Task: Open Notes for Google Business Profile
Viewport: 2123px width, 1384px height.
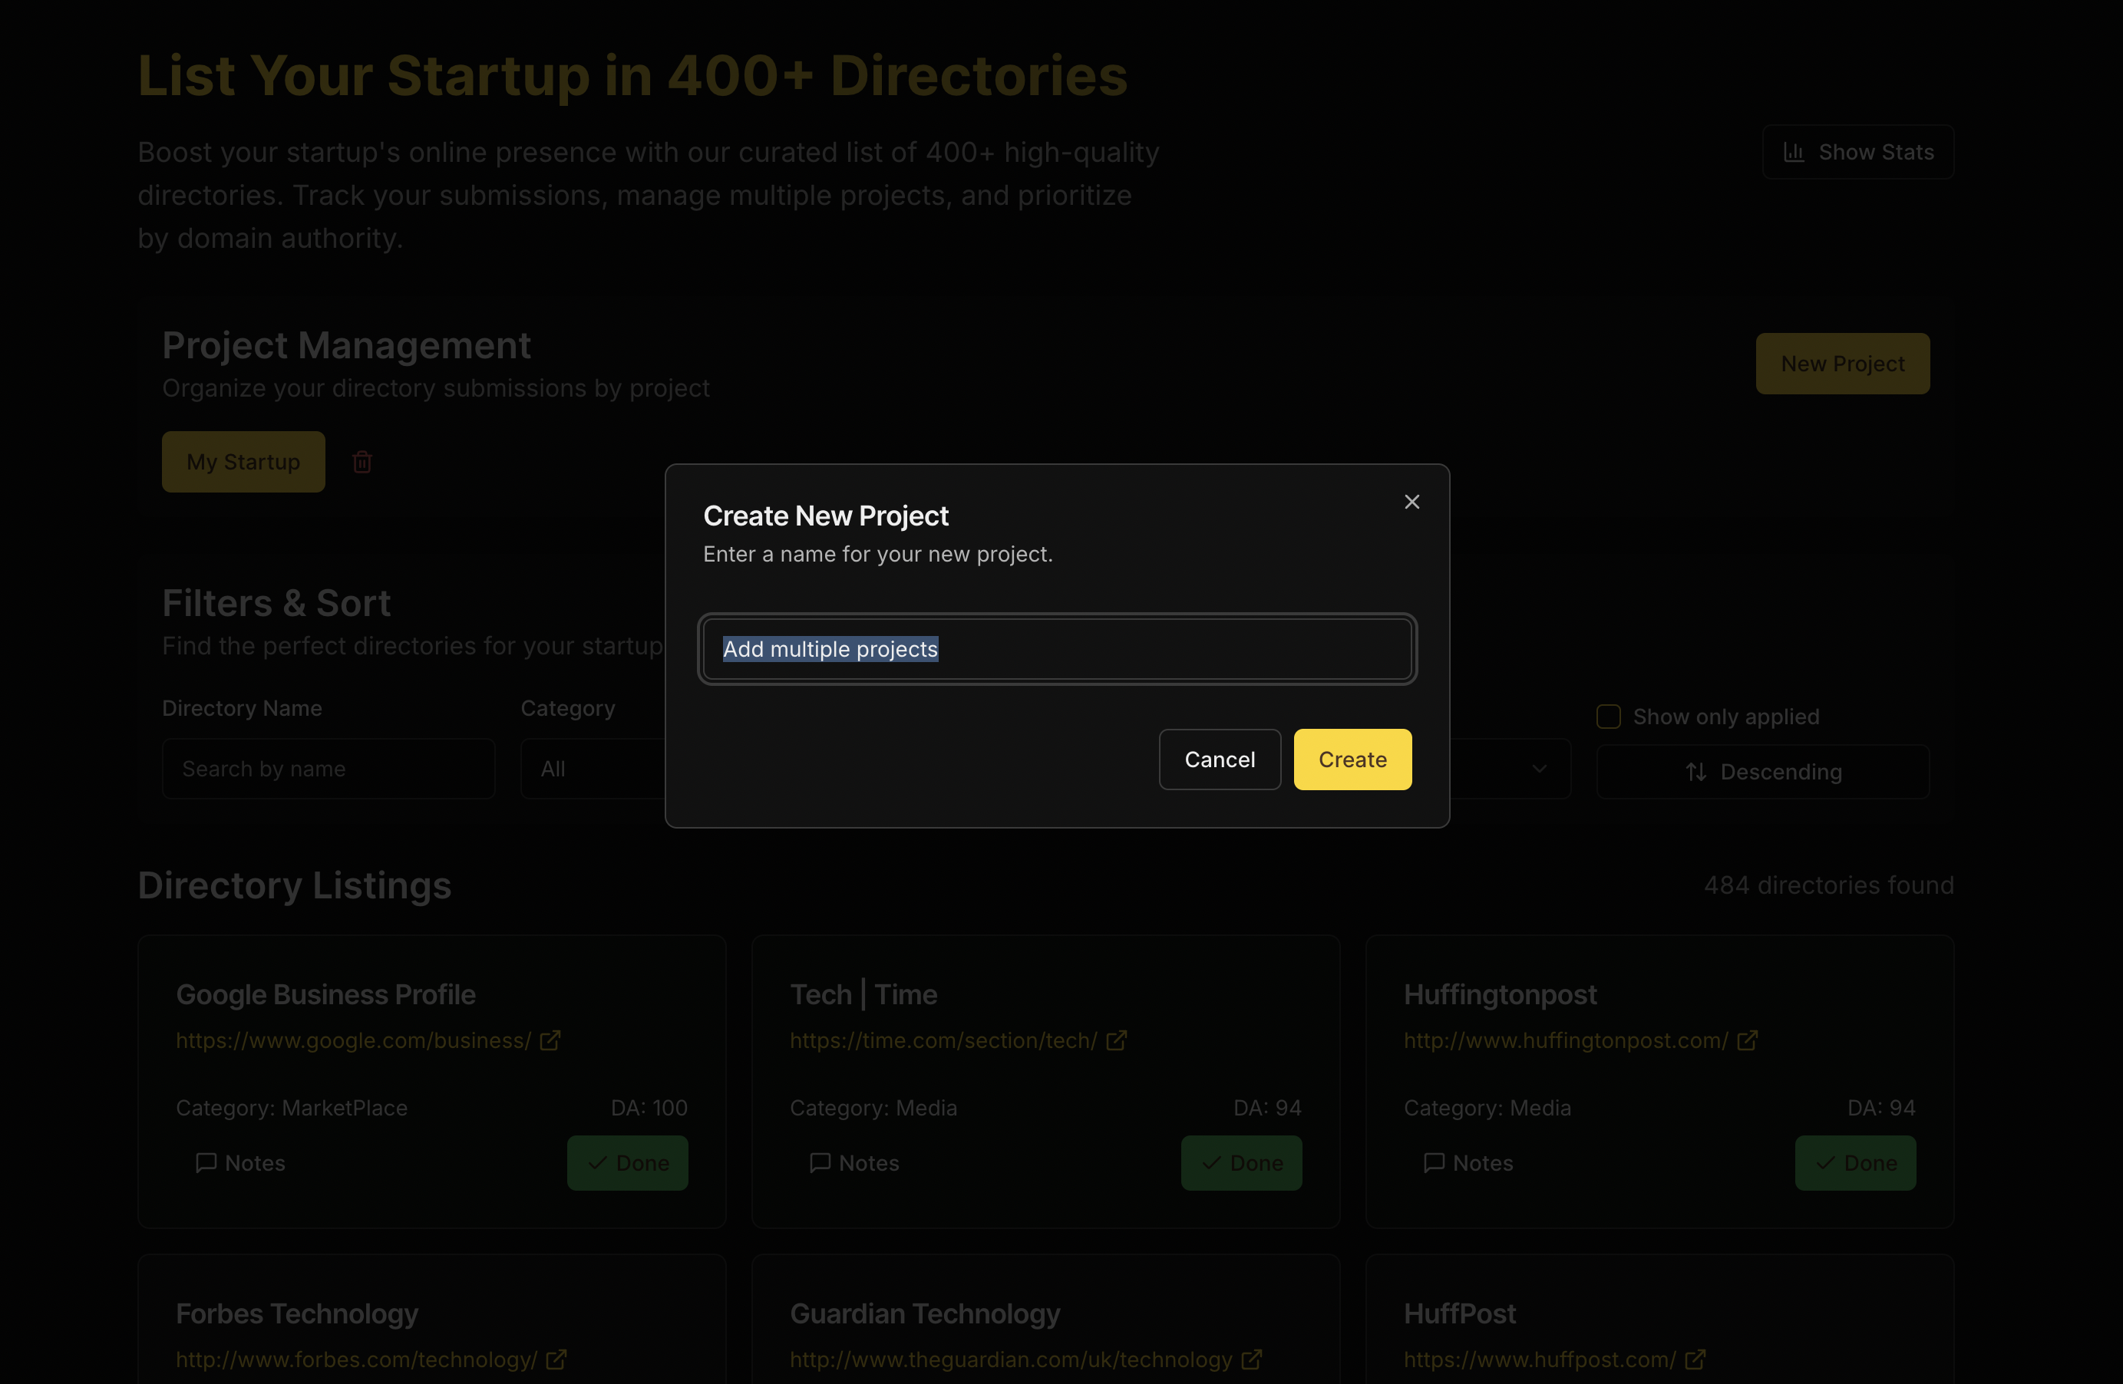Action: coord(241,1163)
